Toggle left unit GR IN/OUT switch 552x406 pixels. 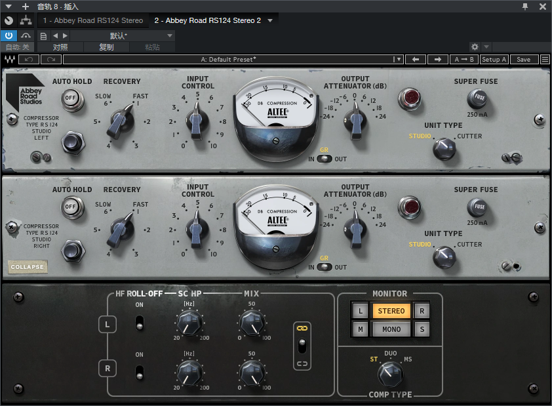[x=325, y=159]
